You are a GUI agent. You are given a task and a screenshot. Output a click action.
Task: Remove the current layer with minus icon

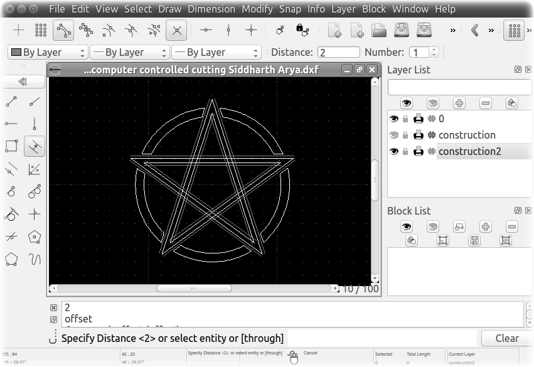click(x=486, y=103)
